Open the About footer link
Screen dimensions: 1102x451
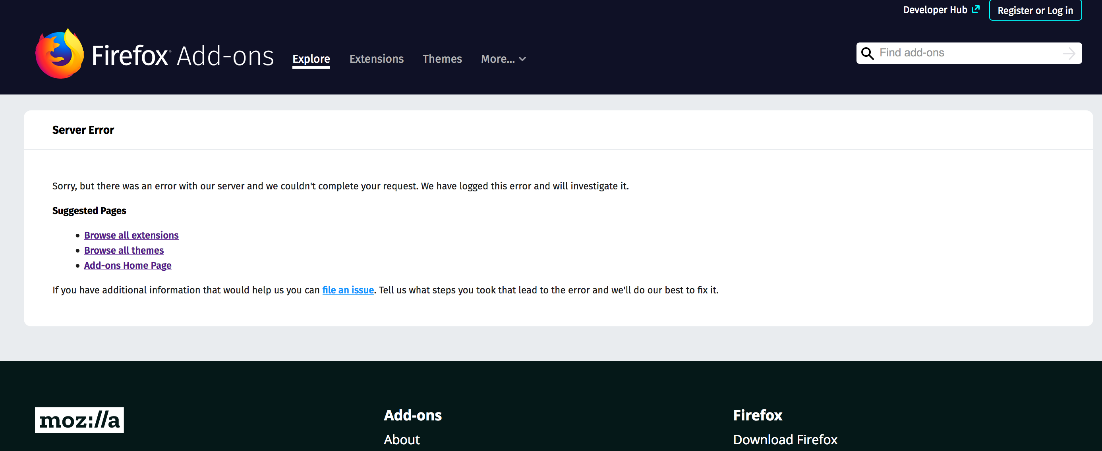pos(402,439)
